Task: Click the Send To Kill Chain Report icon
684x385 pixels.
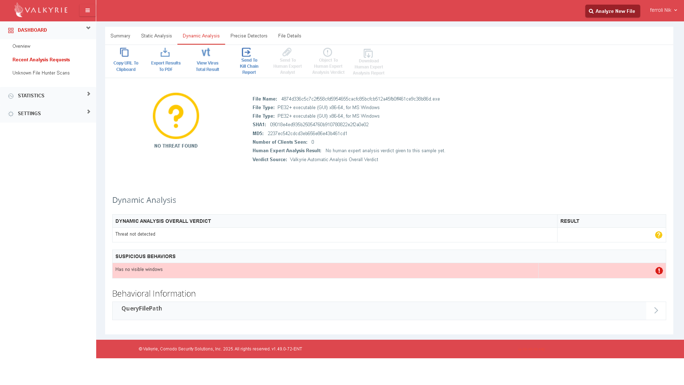Action: pyautogui.click(x=247, y=52)
